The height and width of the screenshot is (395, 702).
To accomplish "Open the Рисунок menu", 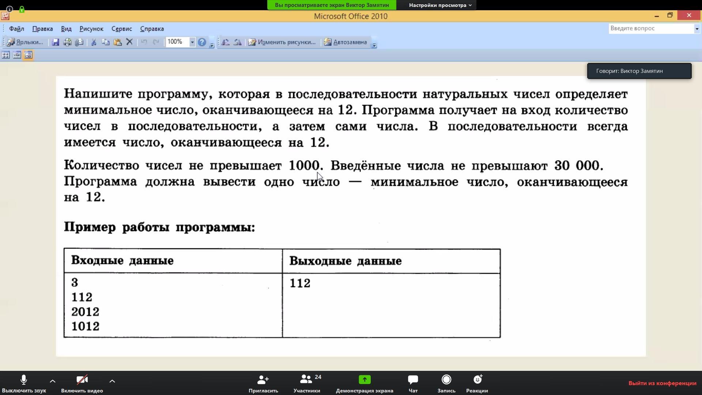I will [91, 29].
